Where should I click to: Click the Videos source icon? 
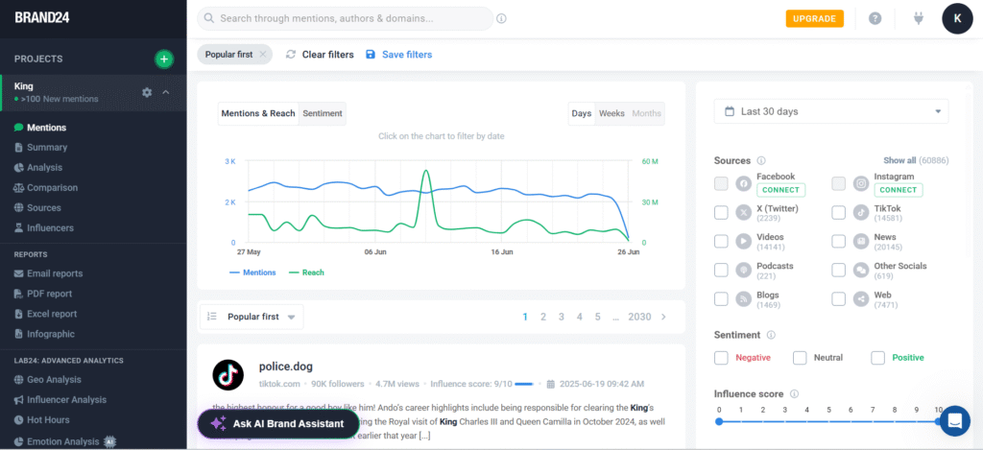click(744, 241)
